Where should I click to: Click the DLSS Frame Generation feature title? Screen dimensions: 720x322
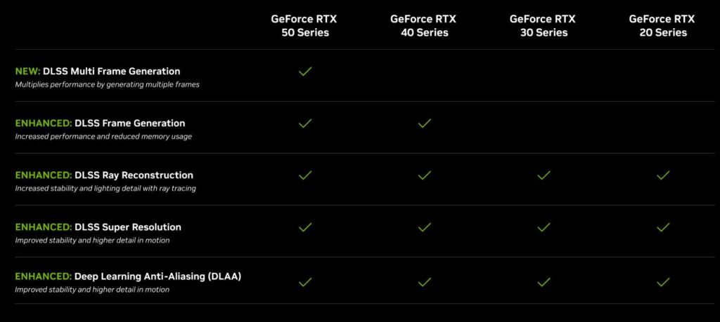tap(129, 123)
